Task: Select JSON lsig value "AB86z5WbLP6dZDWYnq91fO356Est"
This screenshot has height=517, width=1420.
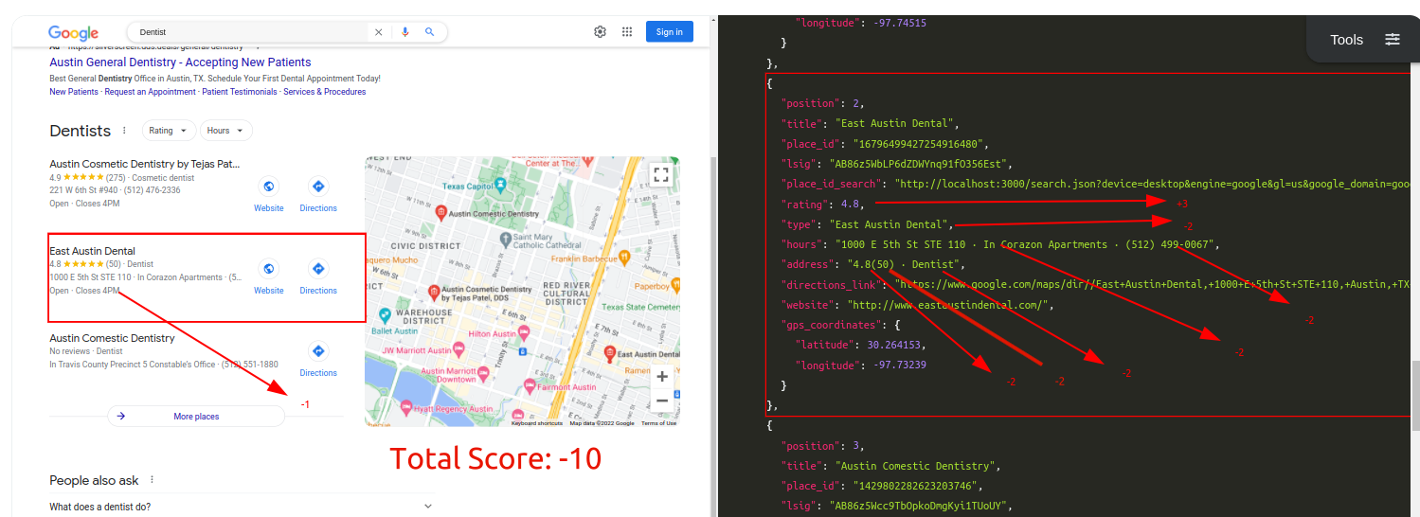Action: click(920, 164)
